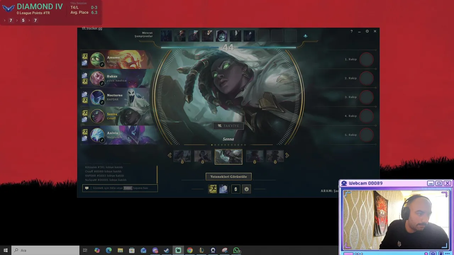Open the emote picker smiley icon
The image size is (454, 255).
point(247,189)
